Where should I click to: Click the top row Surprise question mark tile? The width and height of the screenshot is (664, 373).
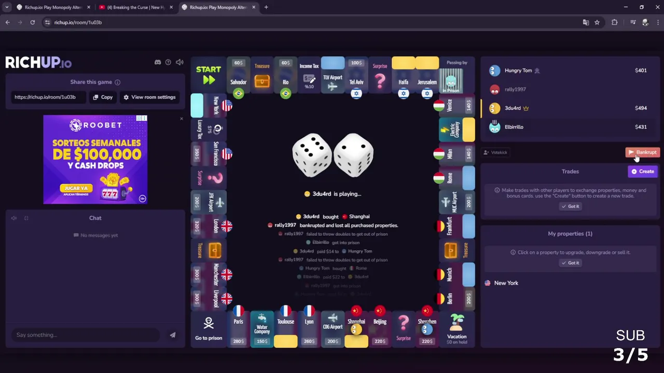(380, 76)
